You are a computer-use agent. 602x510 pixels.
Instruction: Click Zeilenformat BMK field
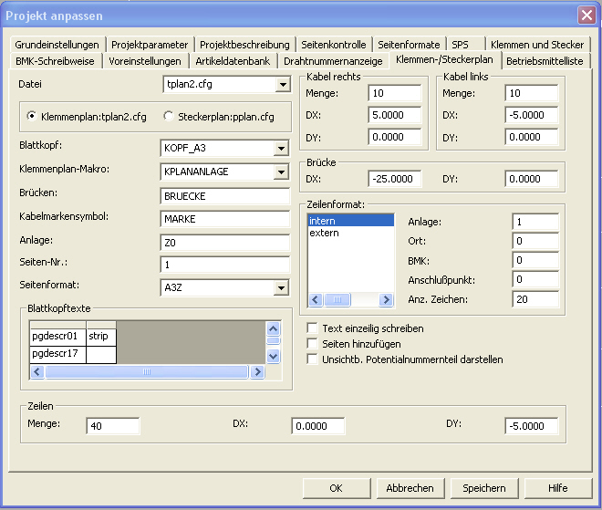point(535,260)
